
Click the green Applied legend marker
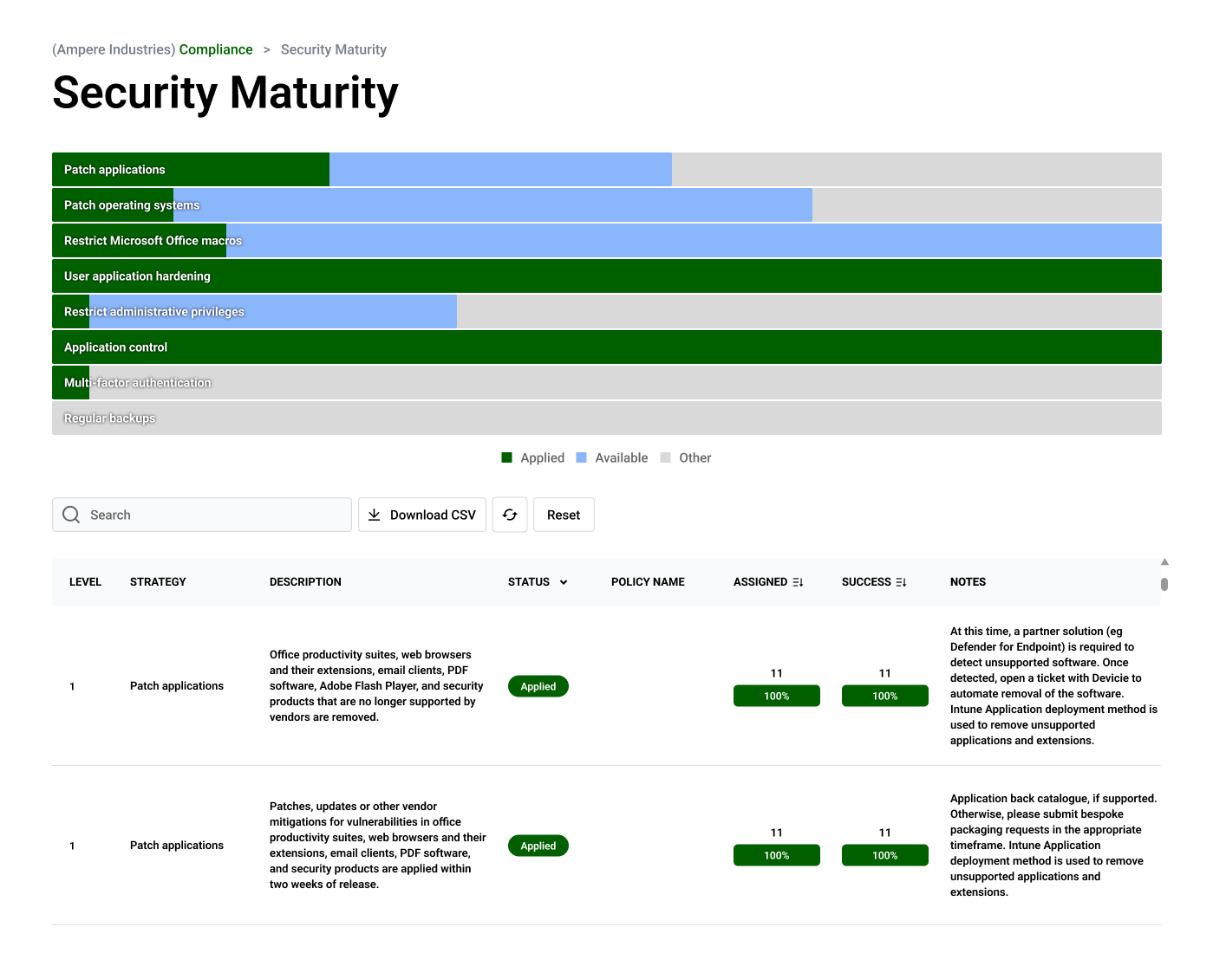506,457
